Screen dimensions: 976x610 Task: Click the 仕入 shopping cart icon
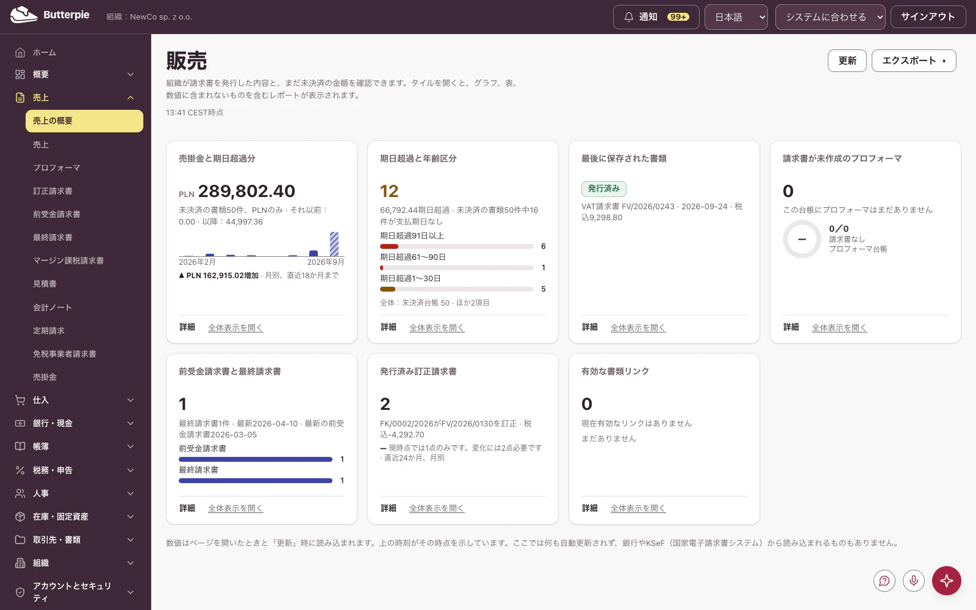pos(20,400)
